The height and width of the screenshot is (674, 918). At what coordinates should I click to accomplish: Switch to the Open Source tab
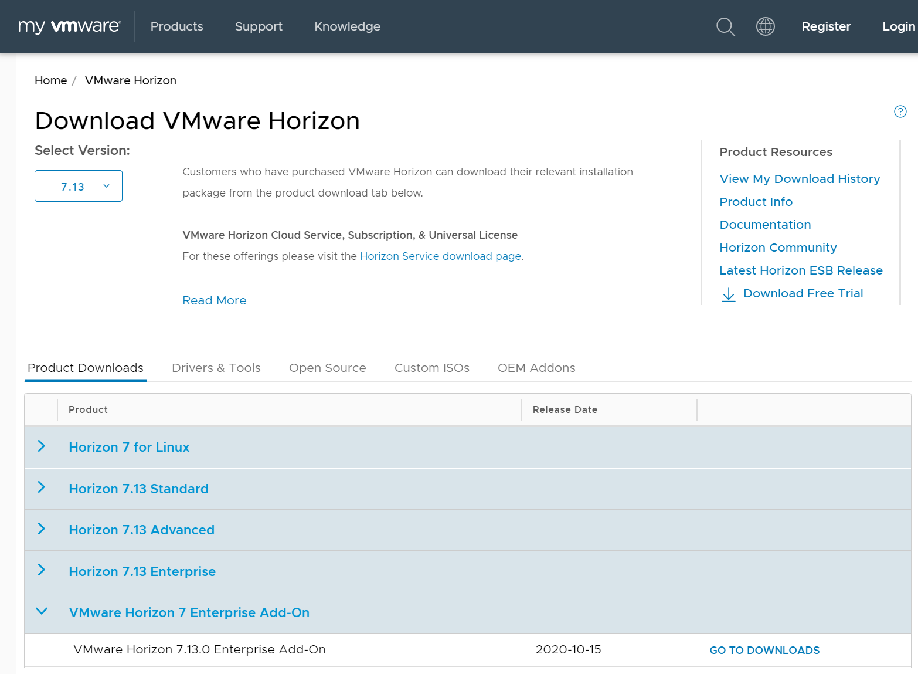(x=327, y=368)
